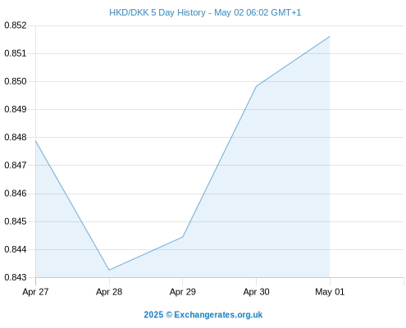Select the Apr 30 x-axis label
The image size is (406, 328).
point(256,292)
